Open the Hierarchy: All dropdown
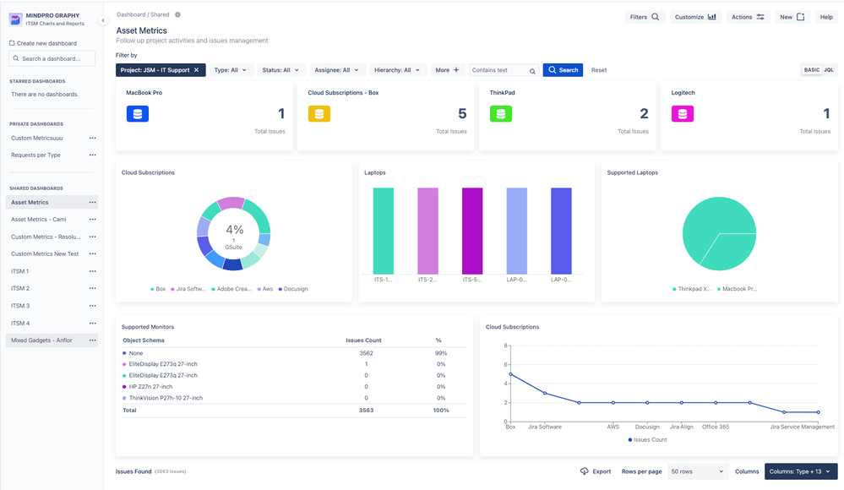 (397, 70)
